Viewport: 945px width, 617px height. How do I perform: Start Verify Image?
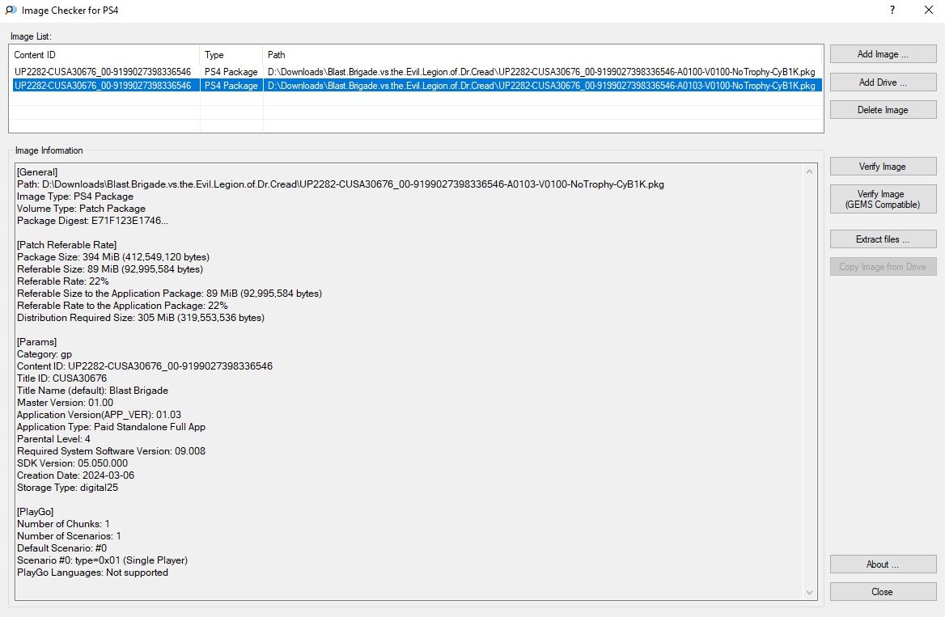[883, 167]
